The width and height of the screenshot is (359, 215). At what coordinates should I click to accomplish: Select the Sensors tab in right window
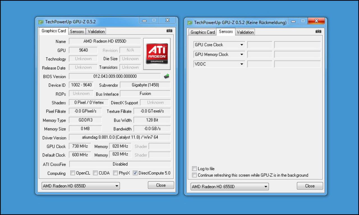(x=226, y=32)
